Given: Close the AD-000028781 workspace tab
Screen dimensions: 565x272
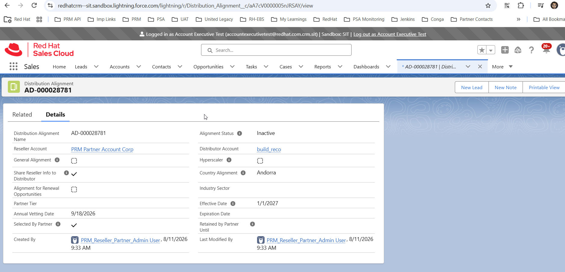Looking at the screenshot, I should [x=480, y=67].
